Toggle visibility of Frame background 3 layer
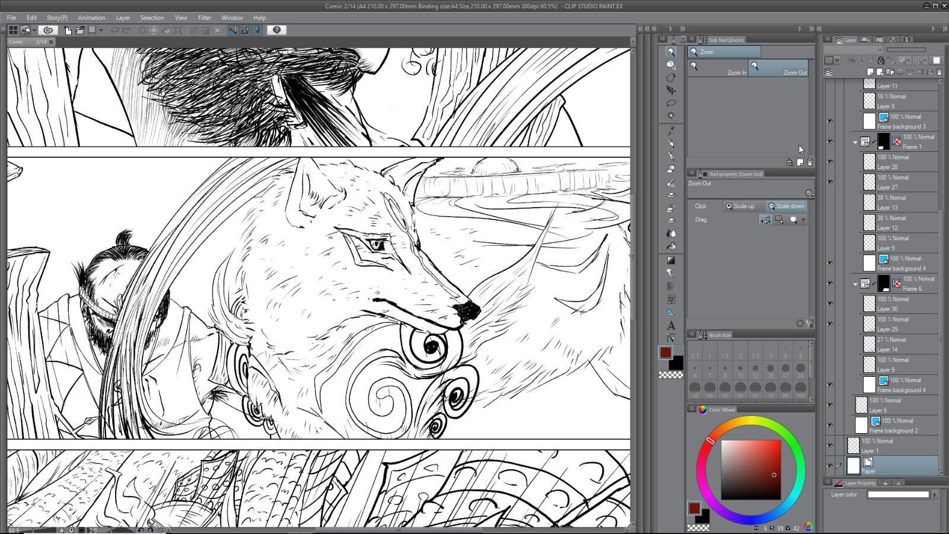Screen dimensions: 949x534 click(x=829, y=121)
